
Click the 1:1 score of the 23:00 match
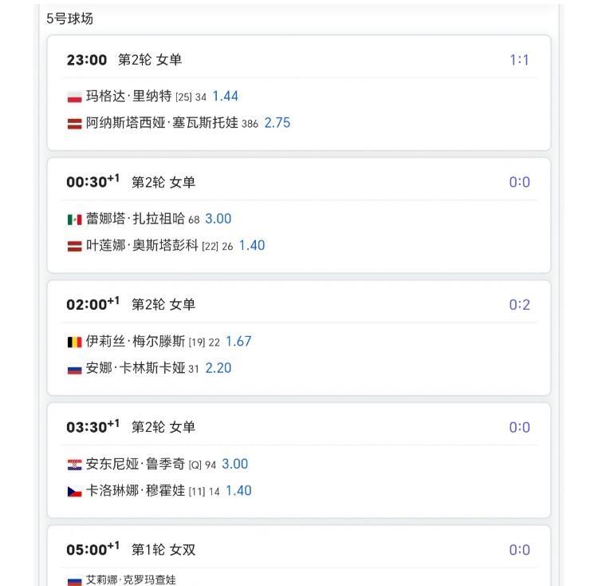pyautogui.click(x=519, y=60)
